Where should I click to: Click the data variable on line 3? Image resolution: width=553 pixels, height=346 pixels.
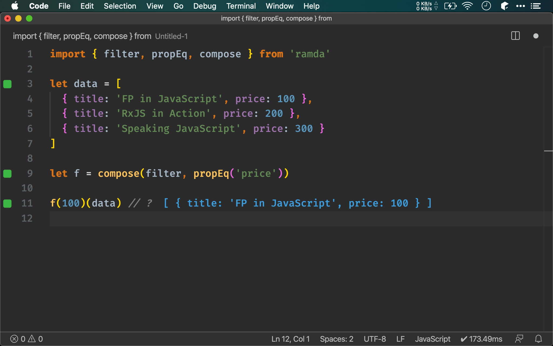86,84
